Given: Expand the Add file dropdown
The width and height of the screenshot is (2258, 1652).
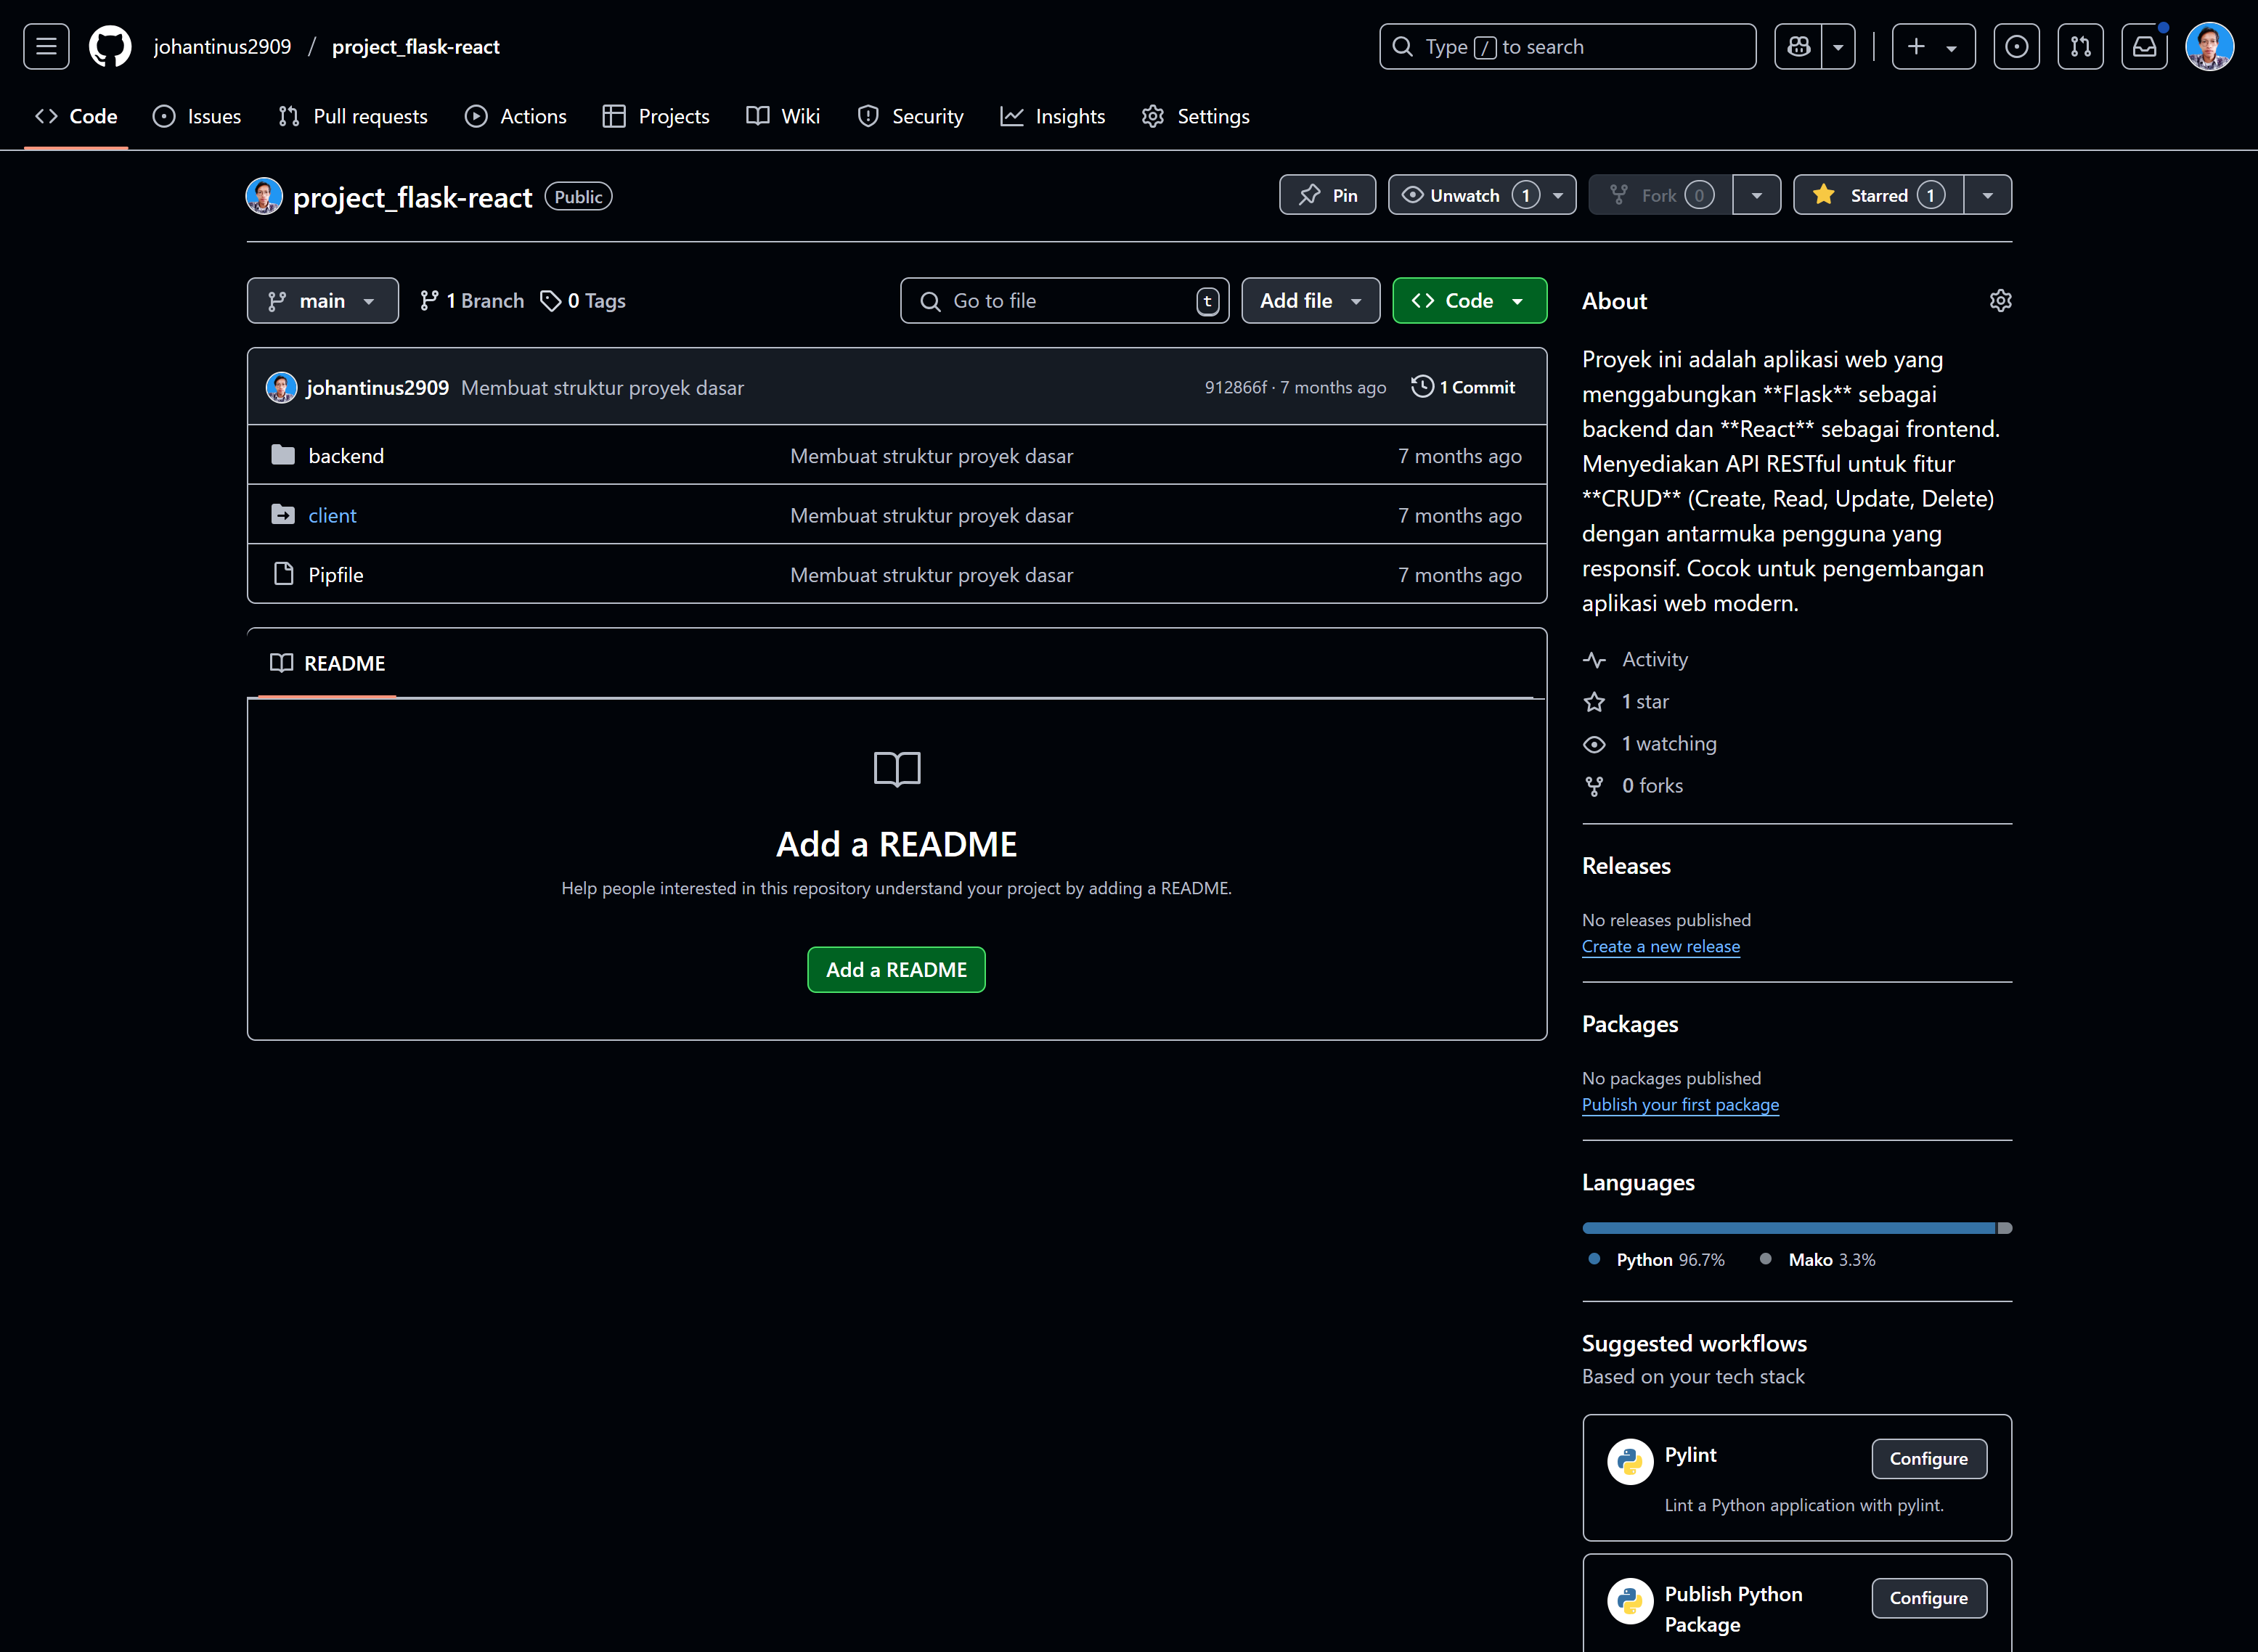Looking at the screenshot, I should [1310, 300].
